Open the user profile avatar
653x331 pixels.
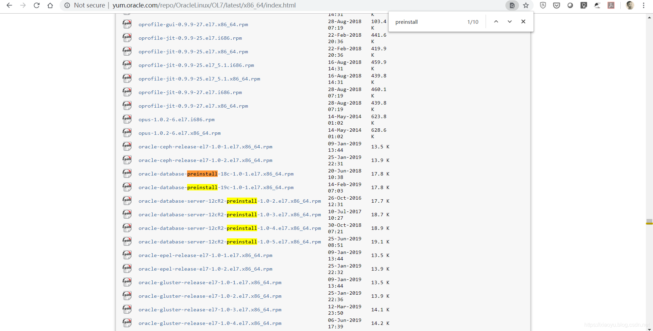point(630,5)
